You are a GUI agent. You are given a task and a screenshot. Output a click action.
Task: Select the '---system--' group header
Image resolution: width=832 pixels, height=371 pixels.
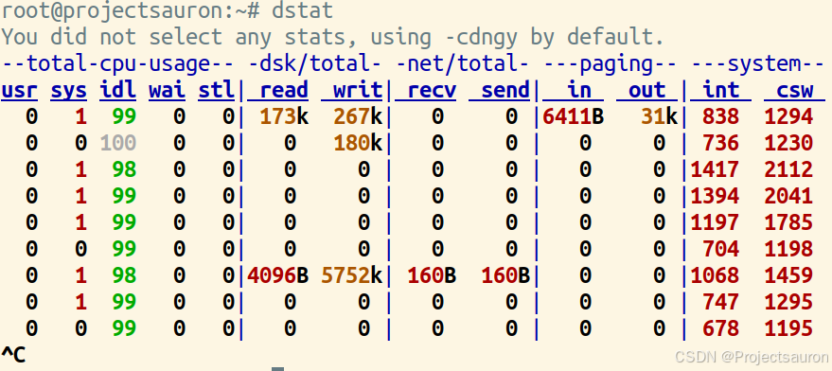[x=758, y=64]
